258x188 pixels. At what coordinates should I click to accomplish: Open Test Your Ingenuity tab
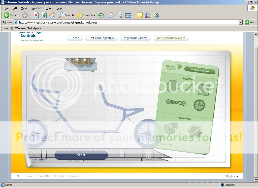click(101, 38)
